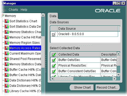Select Memory Statistics Data tree entry

coord(25,64)
